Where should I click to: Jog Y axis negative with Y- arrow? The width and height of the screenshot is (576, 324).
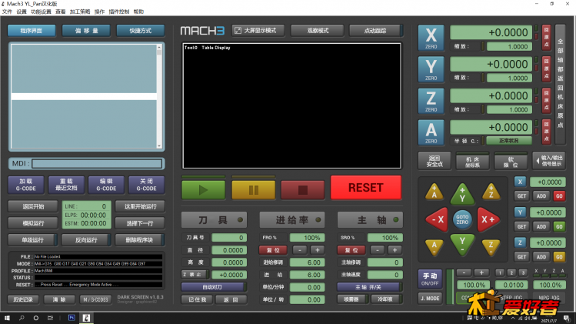(x=462, y=245)
